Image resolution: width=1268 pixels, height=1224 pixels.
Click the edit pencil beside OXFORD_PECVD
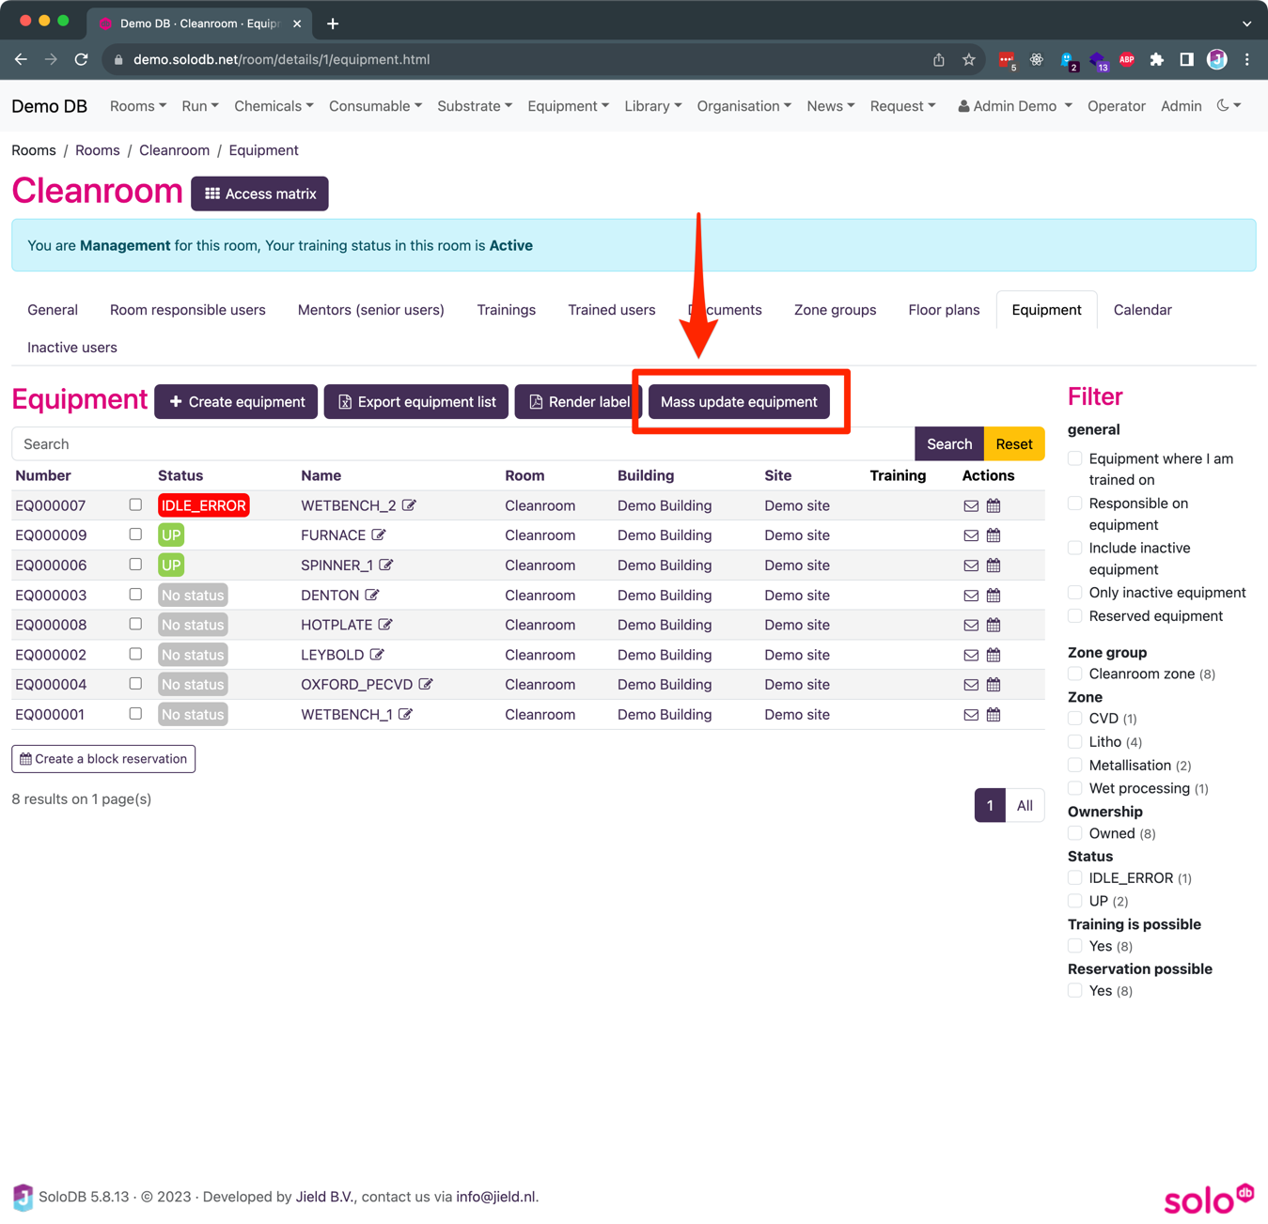pos(426,685)
